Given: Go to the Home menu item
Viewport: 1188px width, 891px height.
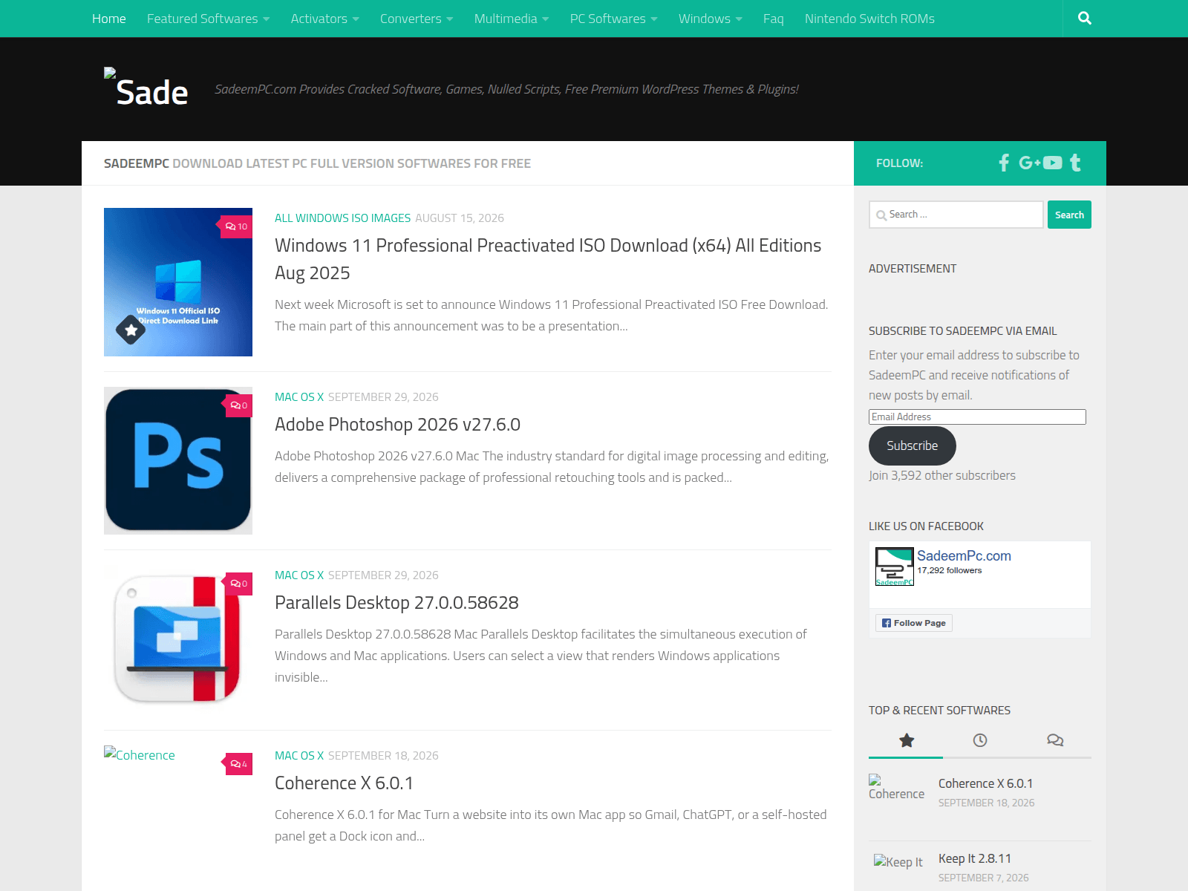Looking at the screenshot, I should (109, 19).
